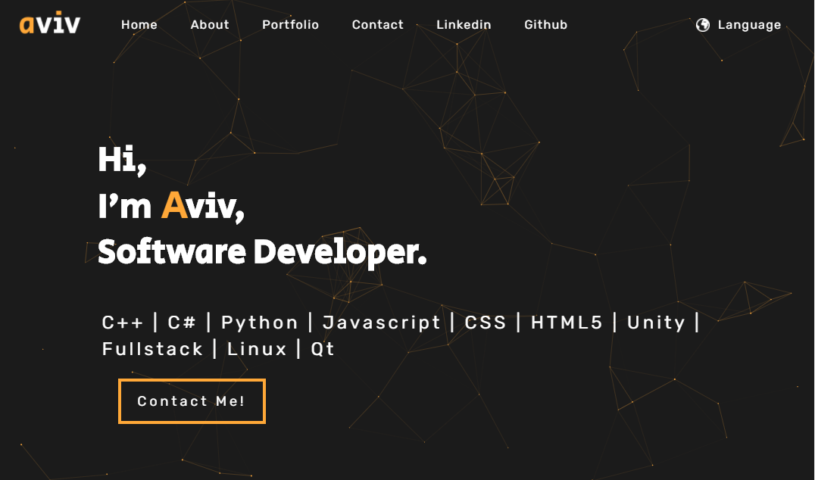Visit the Github link in the navbar
The height and width of the screenshot is (480, 815).
pyautogui.click(x=545, y=24)
